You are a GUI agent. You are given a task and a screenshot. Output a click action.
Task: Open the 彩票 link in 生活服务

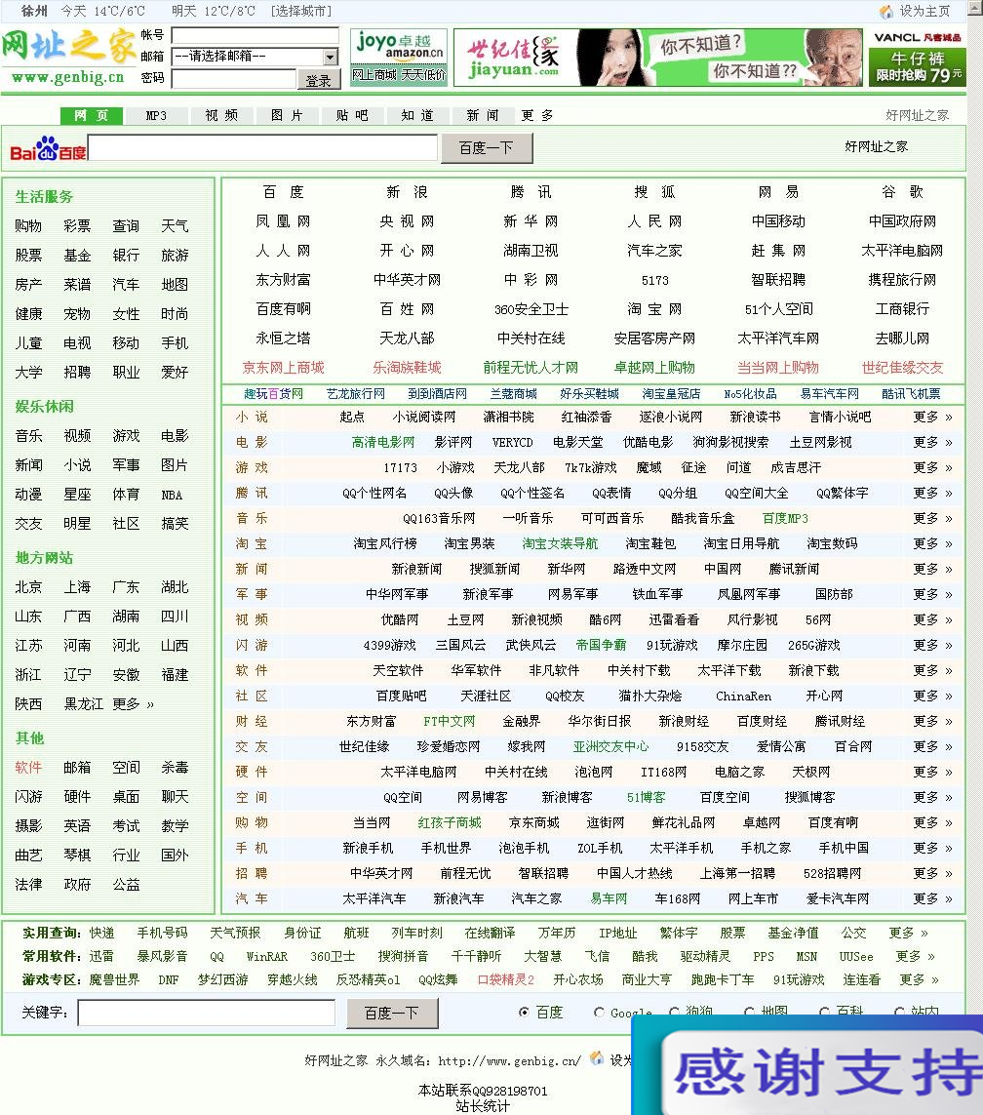click(77, 226)
